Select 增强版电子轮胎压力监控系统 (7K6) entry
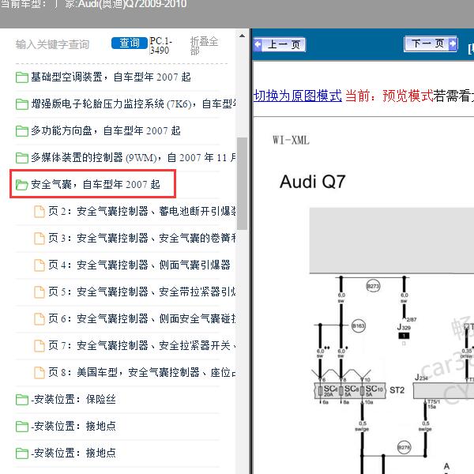The width and height of the screenshot is (474, 474). pos(134,104)
